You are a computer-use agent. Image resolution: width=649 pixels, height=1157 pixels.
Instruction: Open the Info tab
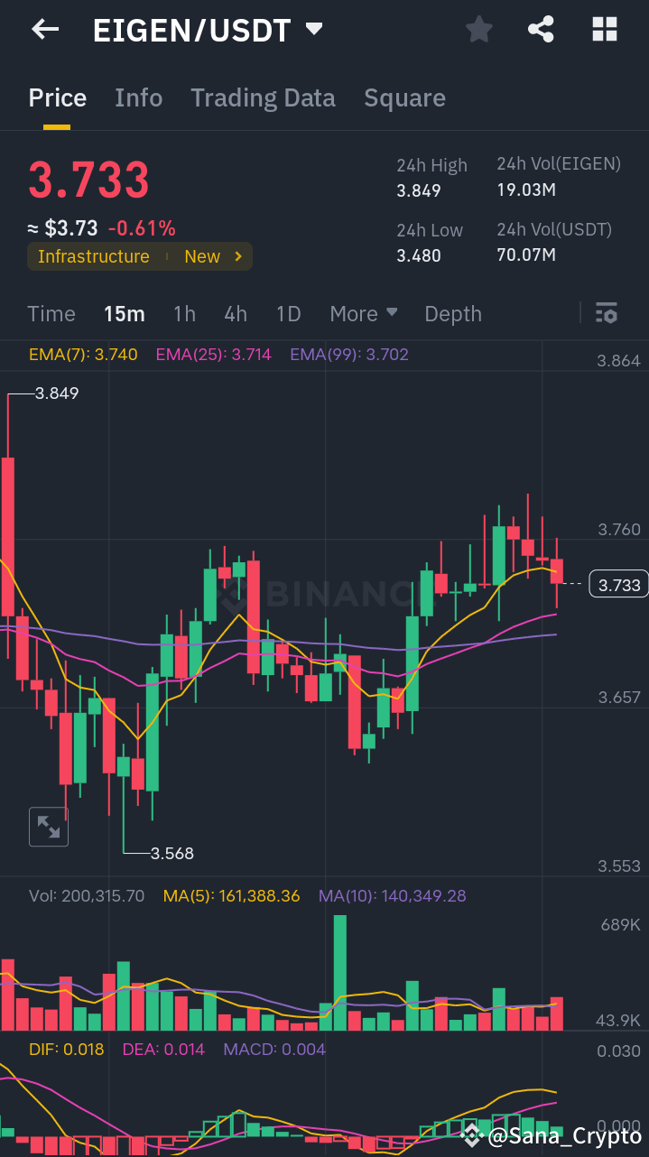[138, 97]
